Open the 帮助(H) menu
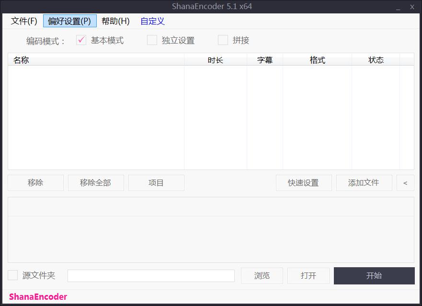The width and height of the screenshot is (422, 306). pos(115,21)
